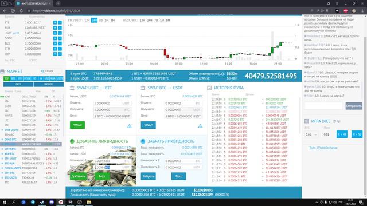Select the SHIB-USDTb row in market list

(x=32, y=130)
